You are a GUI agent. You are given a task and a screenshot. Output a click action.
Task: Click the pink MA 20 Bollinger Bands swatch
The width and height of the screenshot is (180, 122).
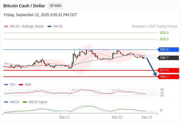[6, 27]
